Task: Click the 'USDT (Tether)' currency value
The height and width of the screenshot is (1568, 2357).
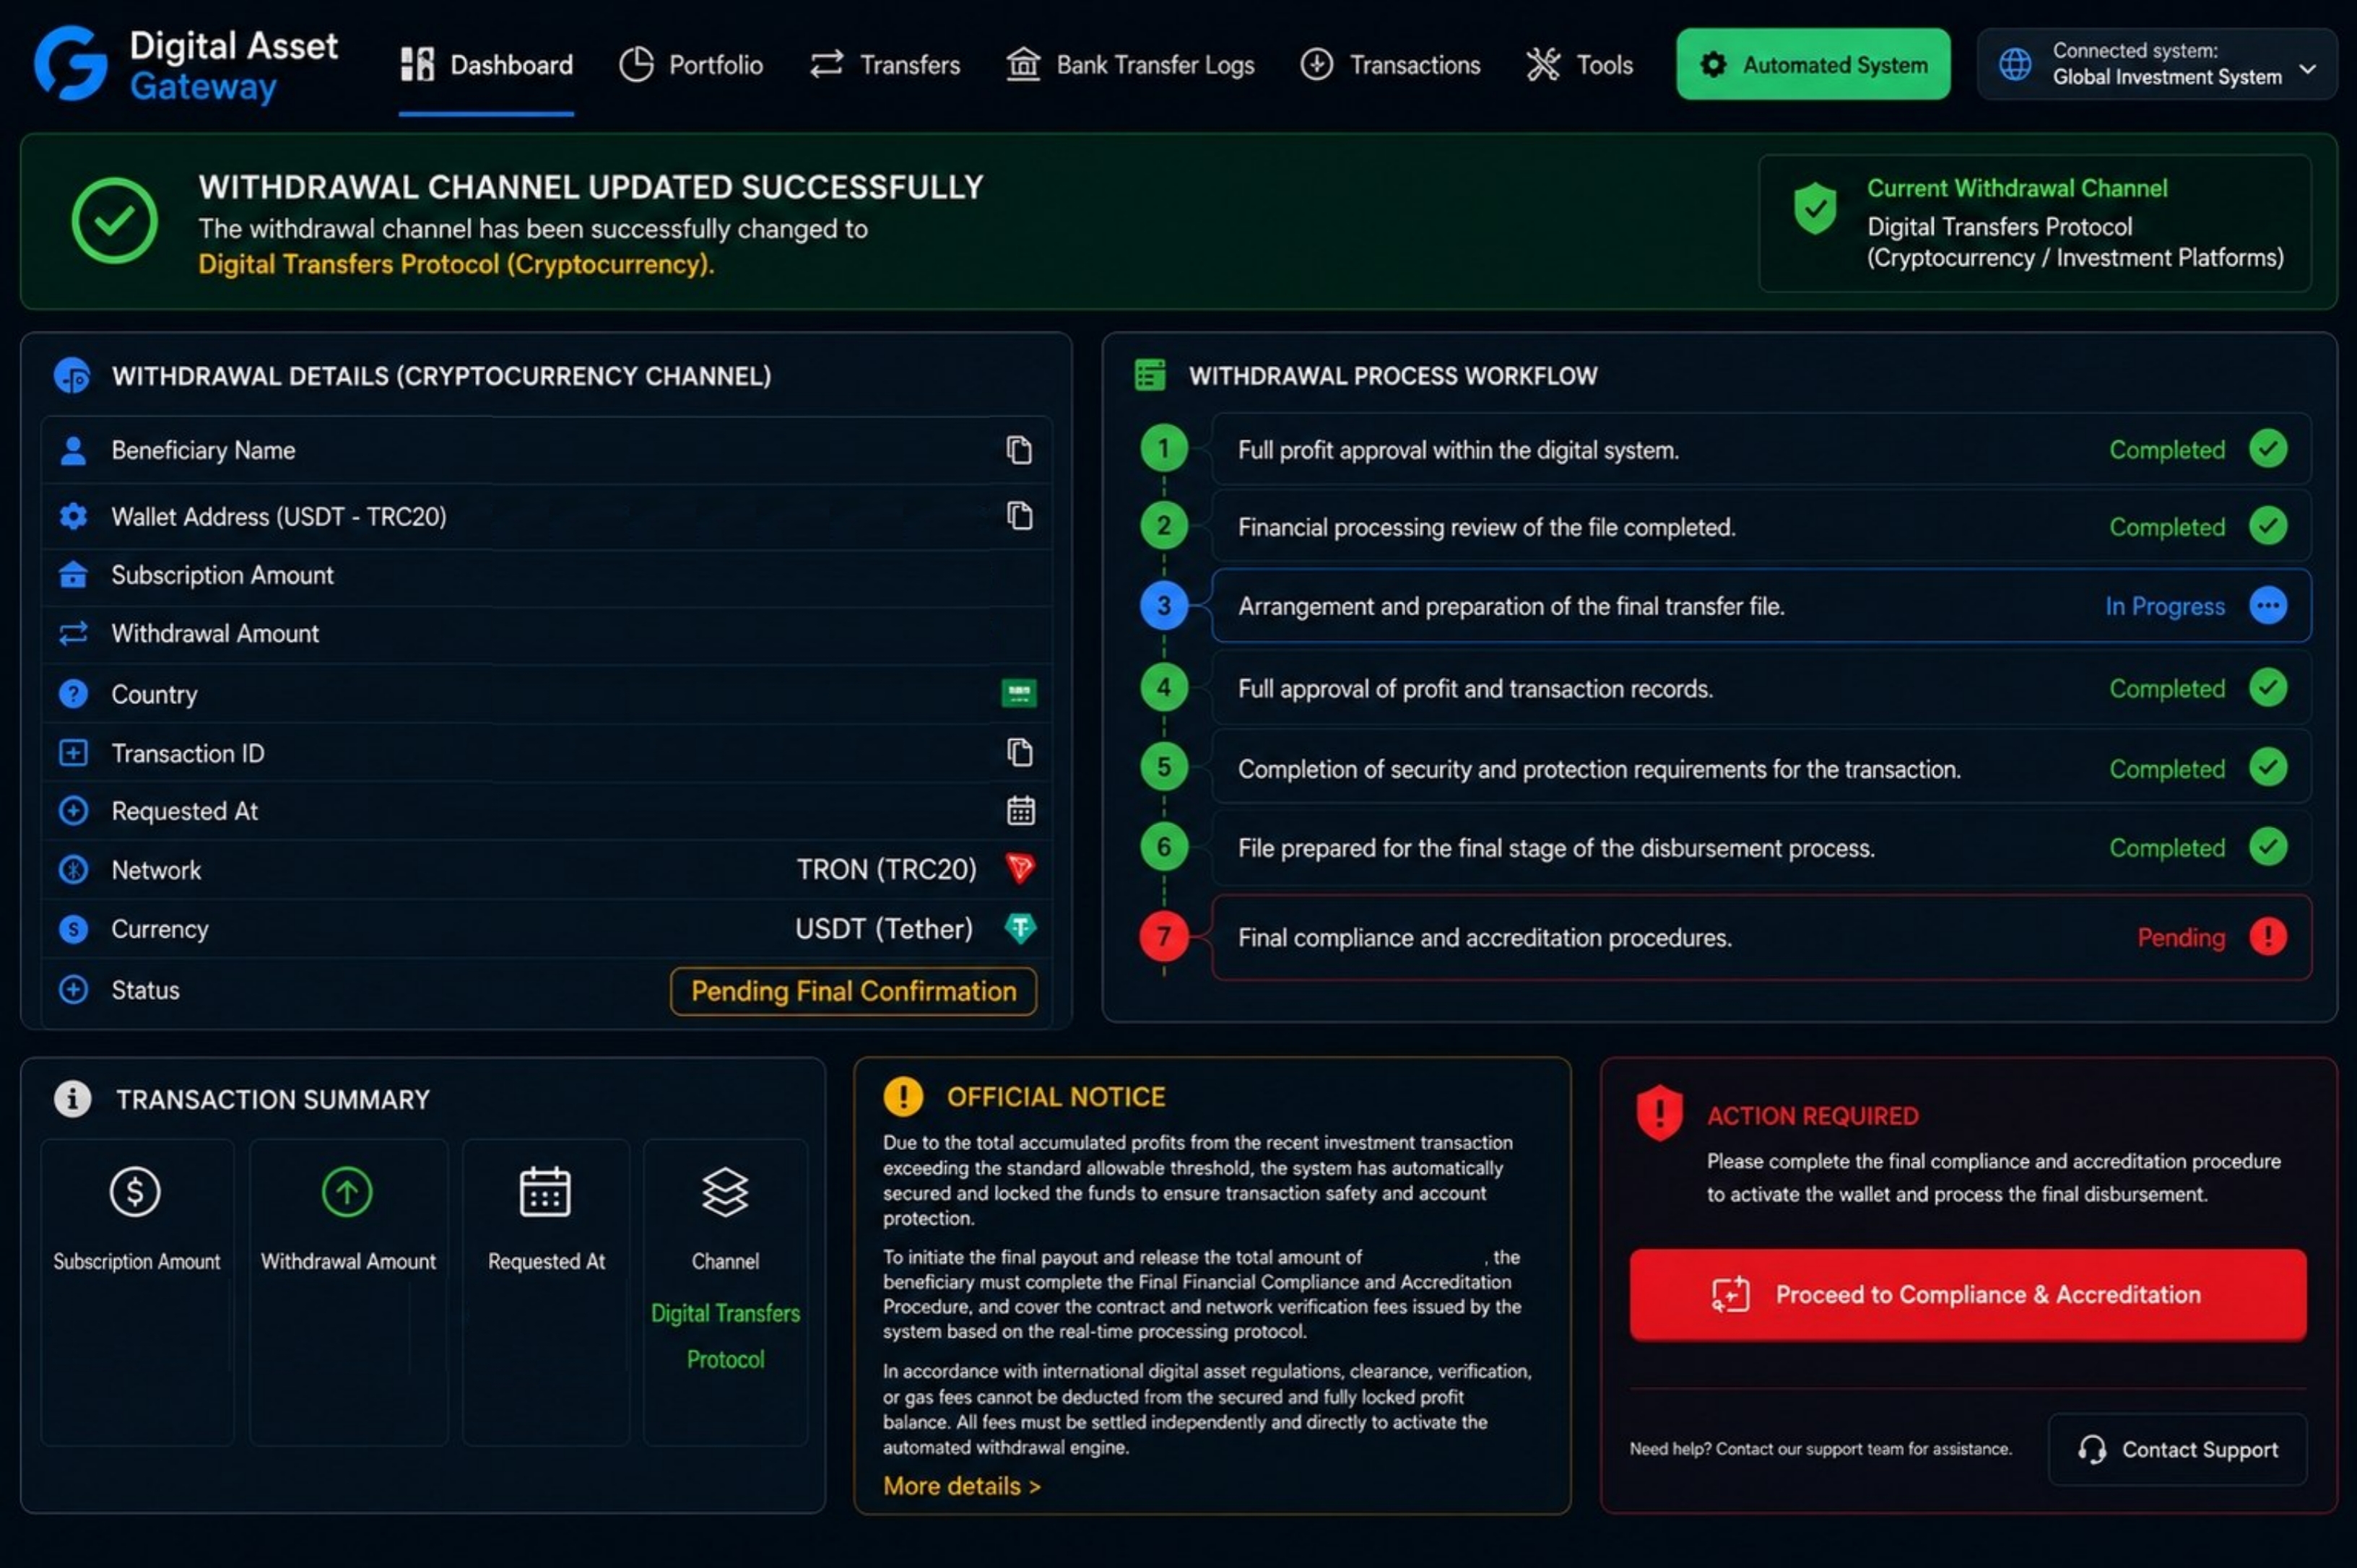Action: click(884, 929)
